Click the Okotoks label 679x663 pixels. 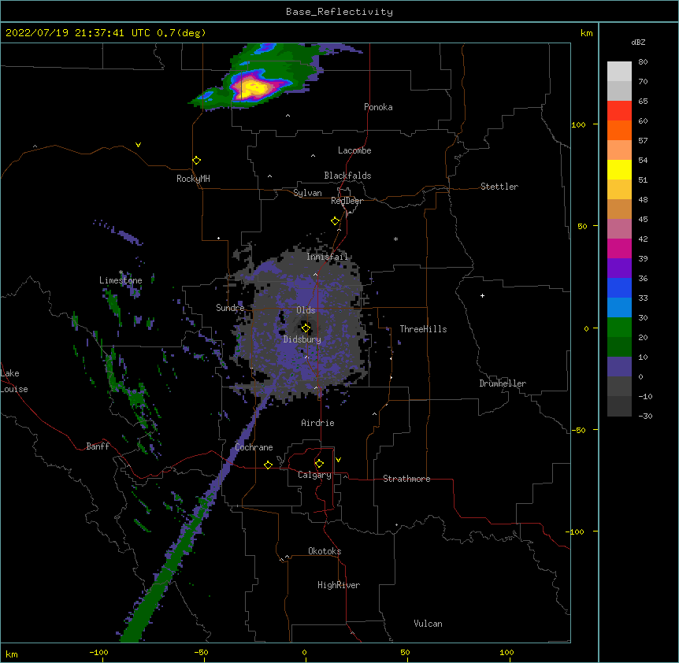click(325, 551)
